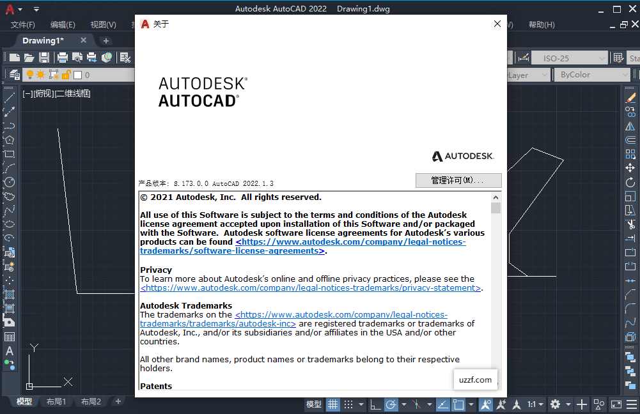Click the 管理许可(M)... button

click(458, 180)
